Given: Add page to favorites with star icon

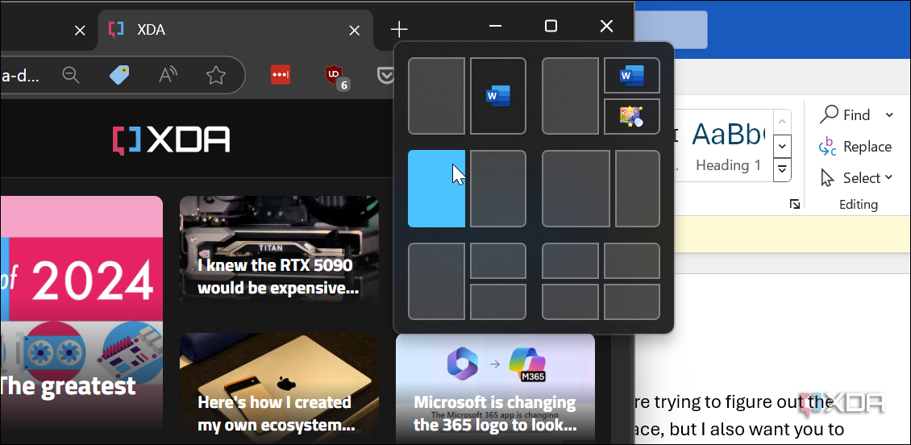Looking at the screenshot, I should coord(216,74).
